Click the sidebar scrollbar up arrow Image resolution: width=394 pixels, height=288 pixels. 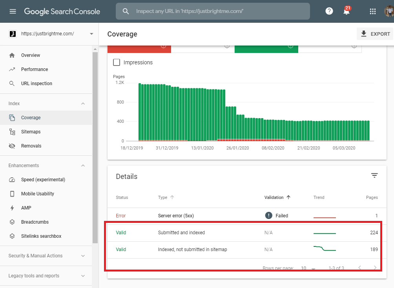[x=95, y=49]
